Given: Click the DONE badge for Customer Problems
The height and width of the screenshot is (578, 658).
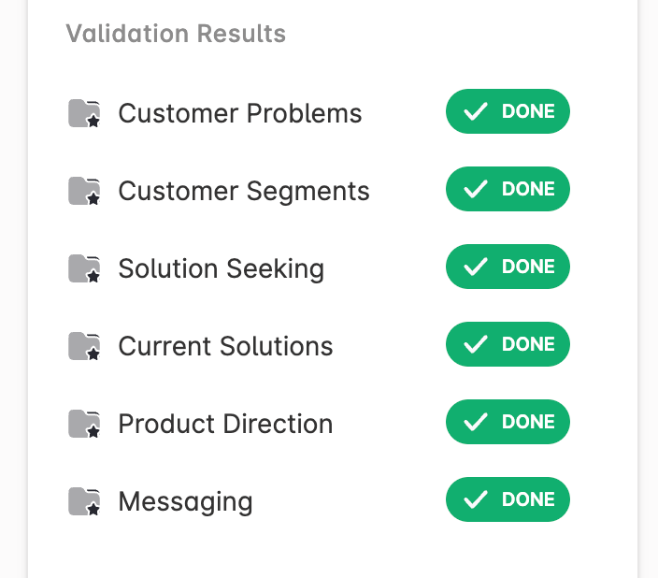Looking at the screenshot, I should point(508,112).
